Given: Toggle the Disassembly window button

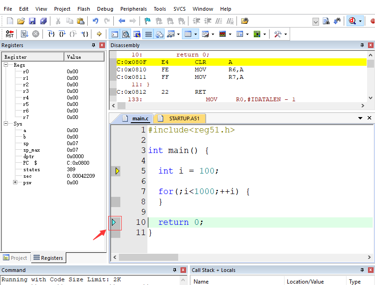Looking at the screenshot, I should (125, 34).
